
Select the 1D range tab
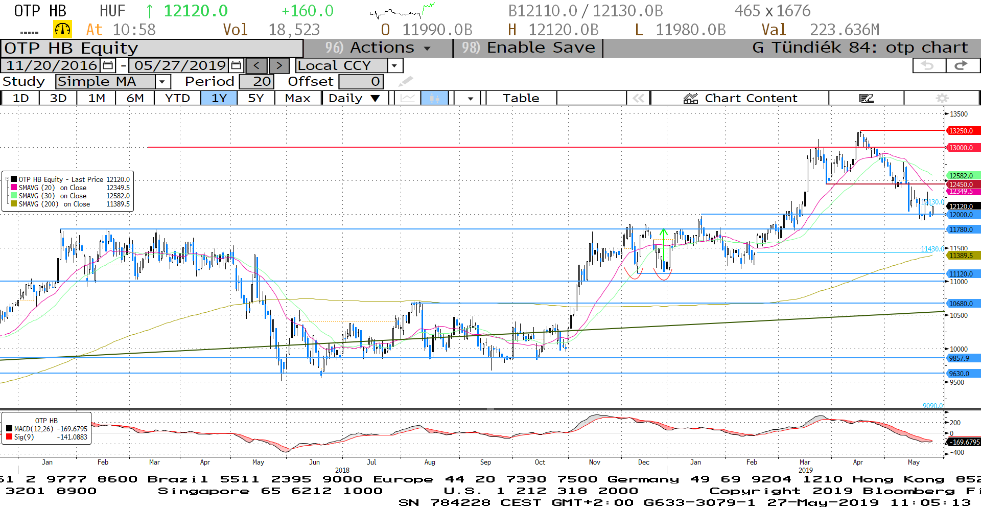(x=20, y=98)
